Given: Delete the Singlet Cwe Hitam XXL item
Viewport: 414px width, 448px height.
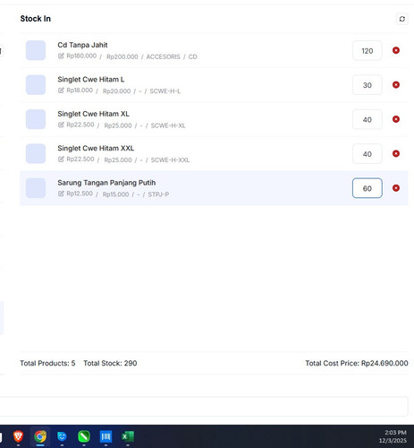Looking at the screenshot, I should 396,153.
